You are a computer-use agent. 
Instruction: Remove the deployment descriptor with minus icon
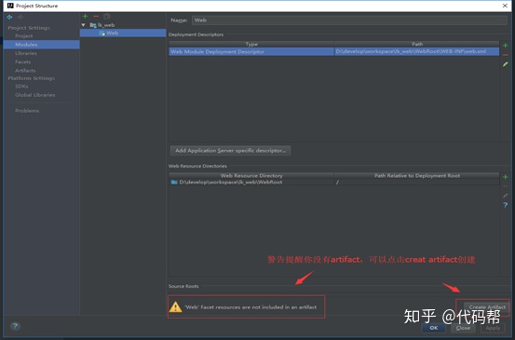[505, 55]
